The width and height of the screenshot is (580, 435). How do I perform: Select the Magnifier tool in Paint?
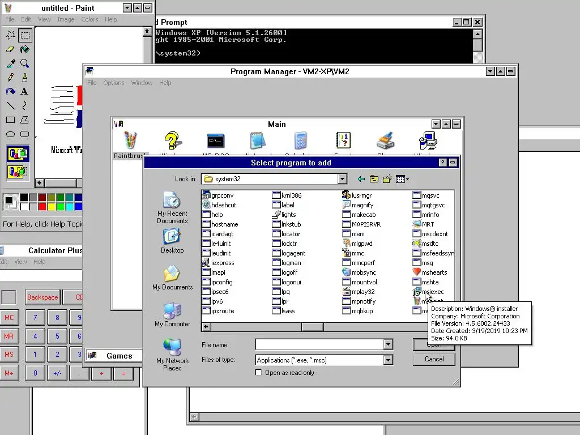click(25, 63)
